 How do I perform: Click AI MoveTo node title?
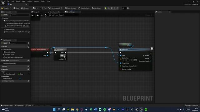(125, 50)
